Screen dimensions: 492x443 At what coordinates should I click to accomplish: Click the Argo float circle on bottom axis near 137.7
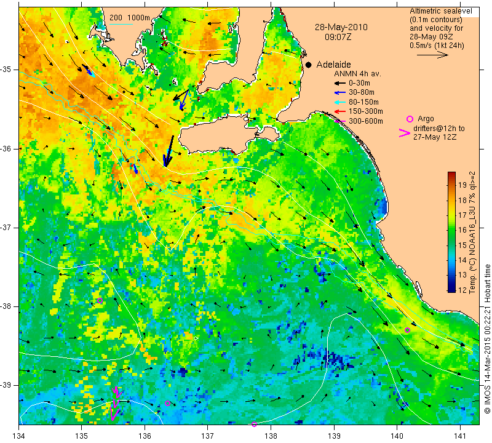(x=254, y=424)
